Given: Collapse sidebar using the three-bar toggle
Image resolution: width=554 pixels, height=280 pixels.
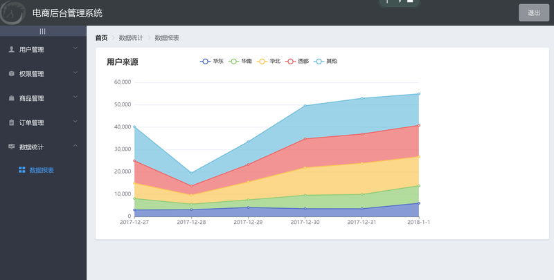Looking at the screenshot, I should tap(42, 31).
